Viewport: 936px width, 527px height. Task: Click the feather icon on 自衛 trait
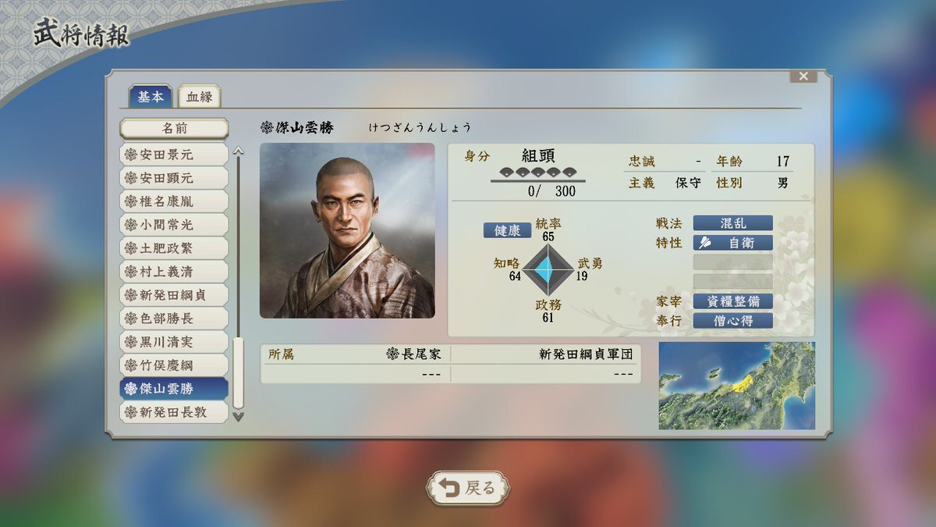704,243
